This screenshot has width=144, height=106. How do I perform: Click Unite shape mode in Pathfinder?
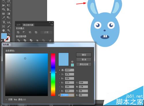coord(18,32)
